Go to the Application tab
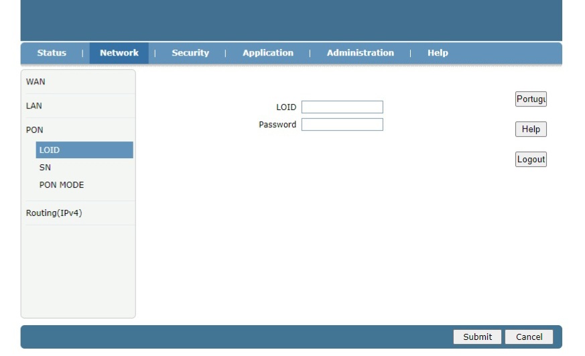The width and height of the screenshot is (585, 356). 267,53
